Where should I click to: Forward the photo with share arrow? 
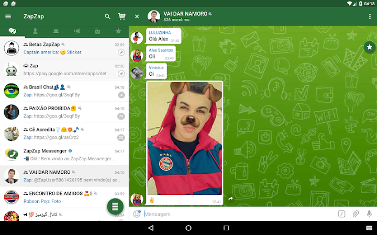pos(230,198)
